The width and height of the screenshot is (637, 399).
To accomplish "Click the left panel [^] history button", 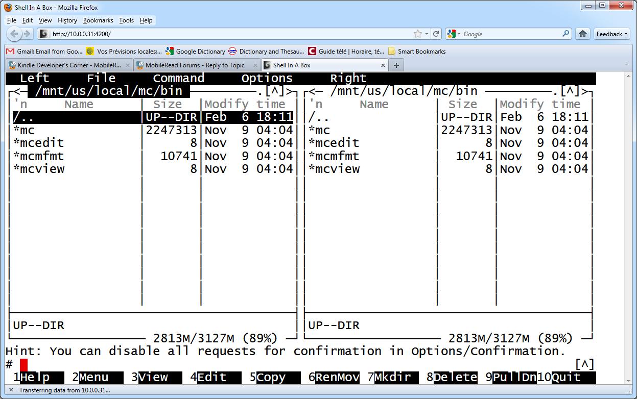I will tap(275, 91).
